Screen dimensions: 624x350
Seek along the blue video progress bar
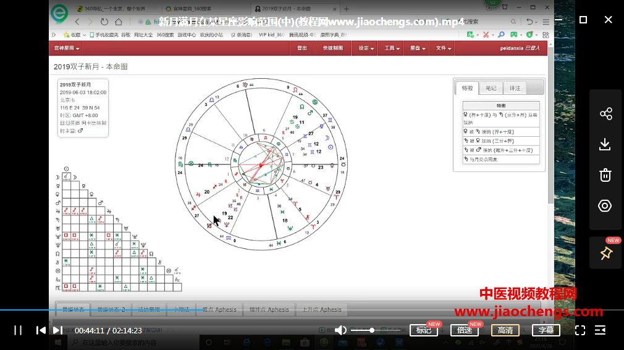click(x=312, y=309)
